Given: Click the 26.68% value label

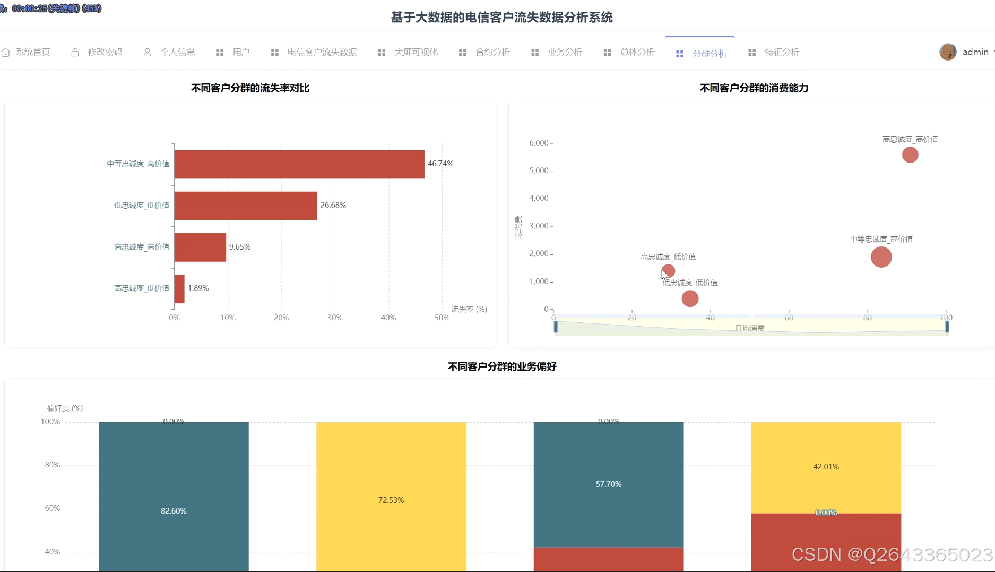Looking at the screenshot, I should pyautogui.click(x=333, y=205).
